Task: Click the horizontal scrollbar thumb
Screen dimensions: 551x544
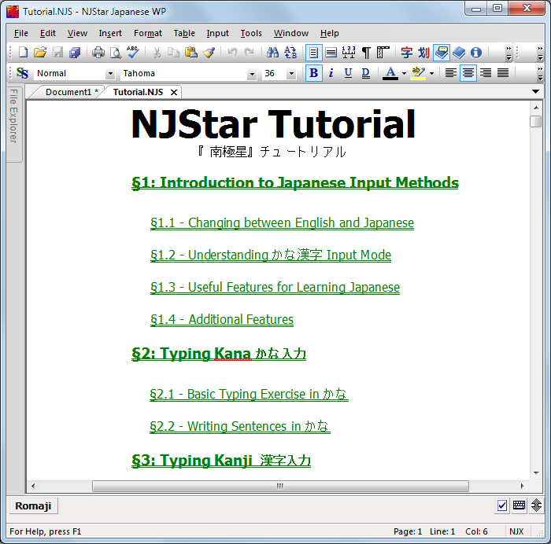Action: click(280, 486)
